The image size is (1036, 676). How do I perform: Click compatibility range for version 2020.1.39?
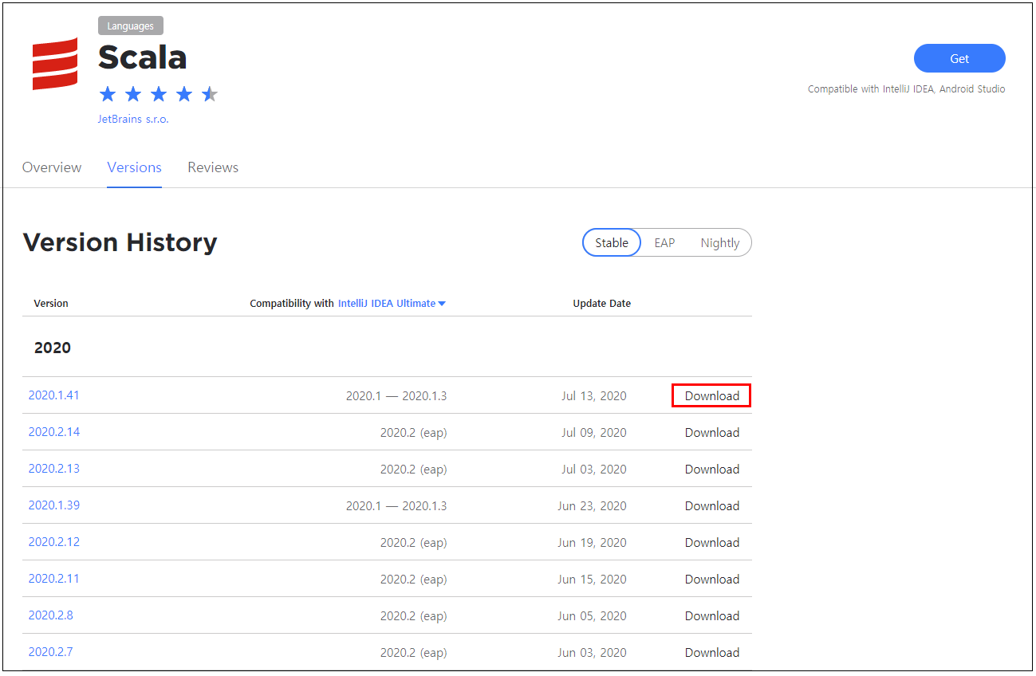click(396, 506)
